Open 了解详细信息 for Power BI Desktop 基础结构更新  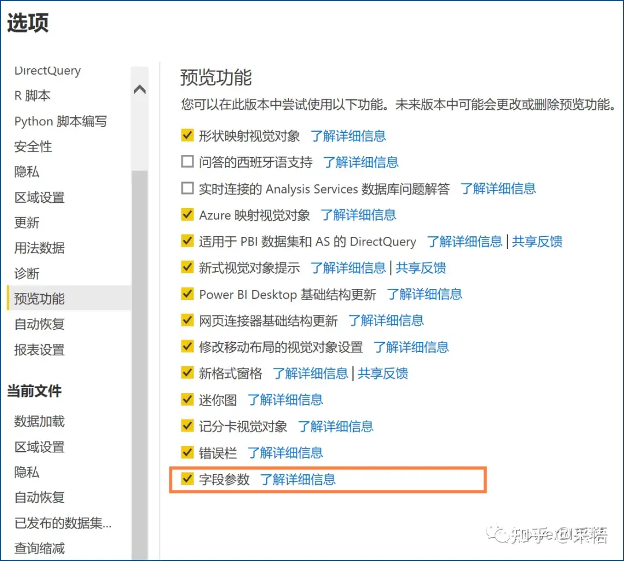pyautogui.click(x=425, y=295)
